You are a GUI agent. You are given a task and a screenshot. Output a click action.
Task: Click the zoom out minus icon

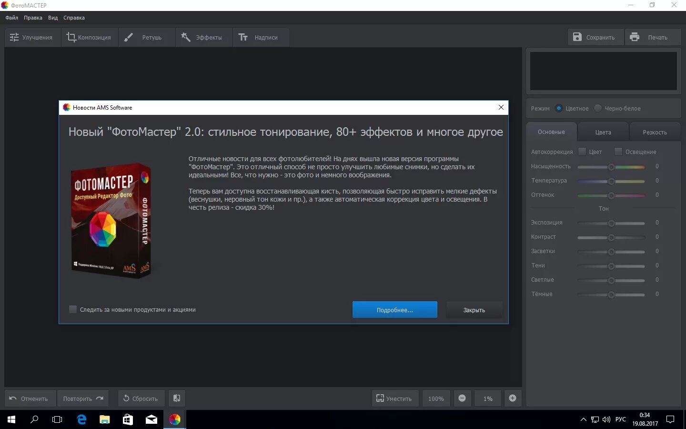click(x=462, y=398)
